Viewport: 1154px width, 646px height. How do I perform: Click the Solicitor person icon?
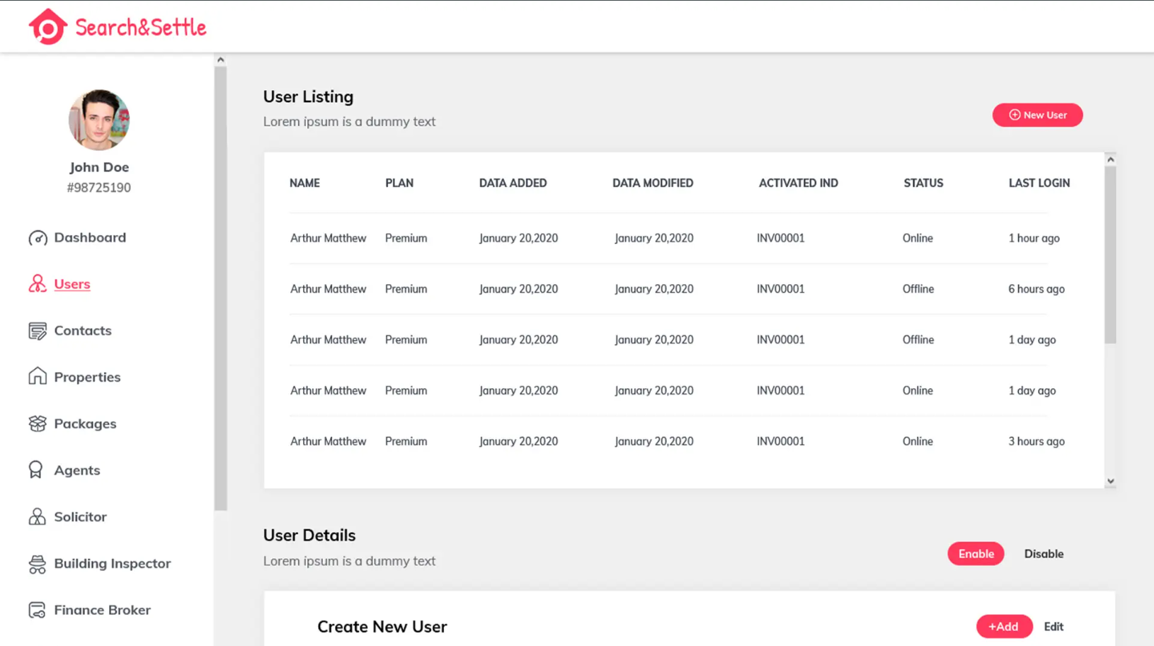tap(38, 516)
